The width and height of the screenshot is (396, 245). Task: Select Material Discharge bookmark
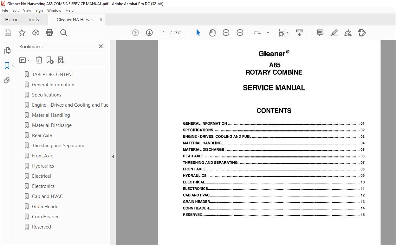coord(52,125)
